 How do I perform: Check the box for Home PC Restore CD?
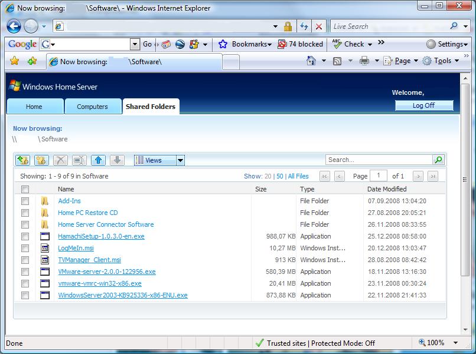(x=25, y=213)
